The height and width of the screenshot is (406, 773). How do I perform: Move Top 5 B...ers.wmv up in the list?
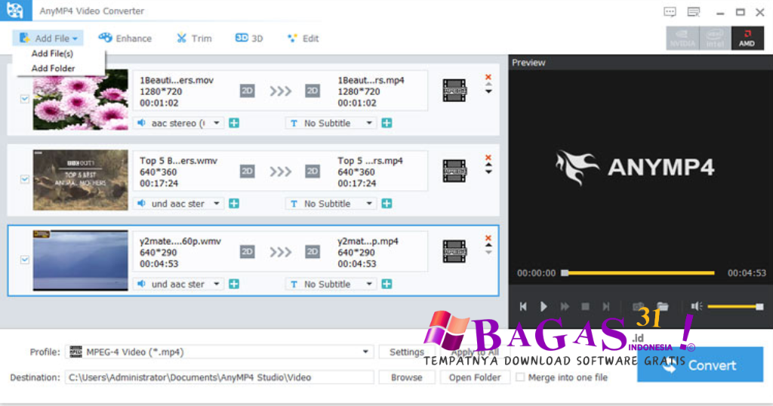488,165
